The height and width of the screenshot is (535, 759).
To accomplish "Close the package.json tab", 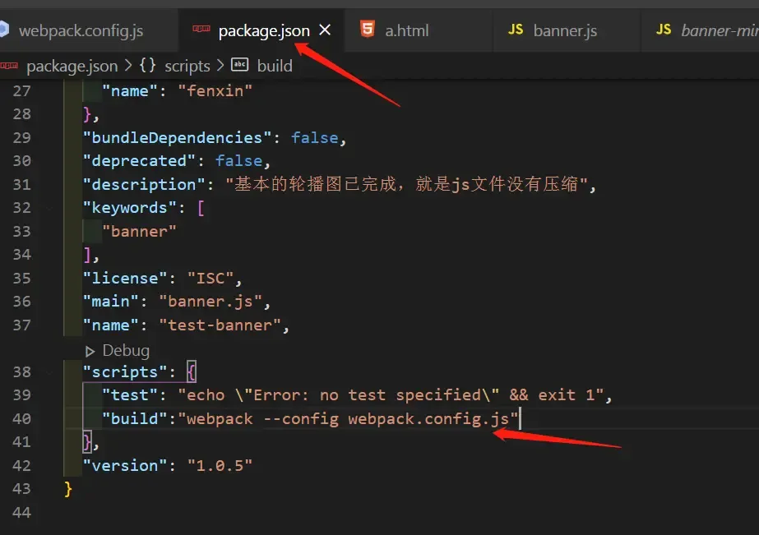I will point(325,28).
